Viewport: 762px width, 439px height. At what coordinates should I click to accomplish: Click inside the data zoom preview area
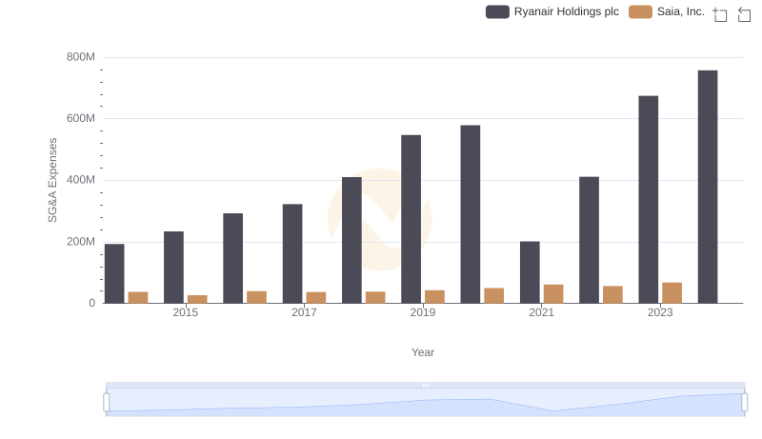pyautogui.click(x=425, y=403)
